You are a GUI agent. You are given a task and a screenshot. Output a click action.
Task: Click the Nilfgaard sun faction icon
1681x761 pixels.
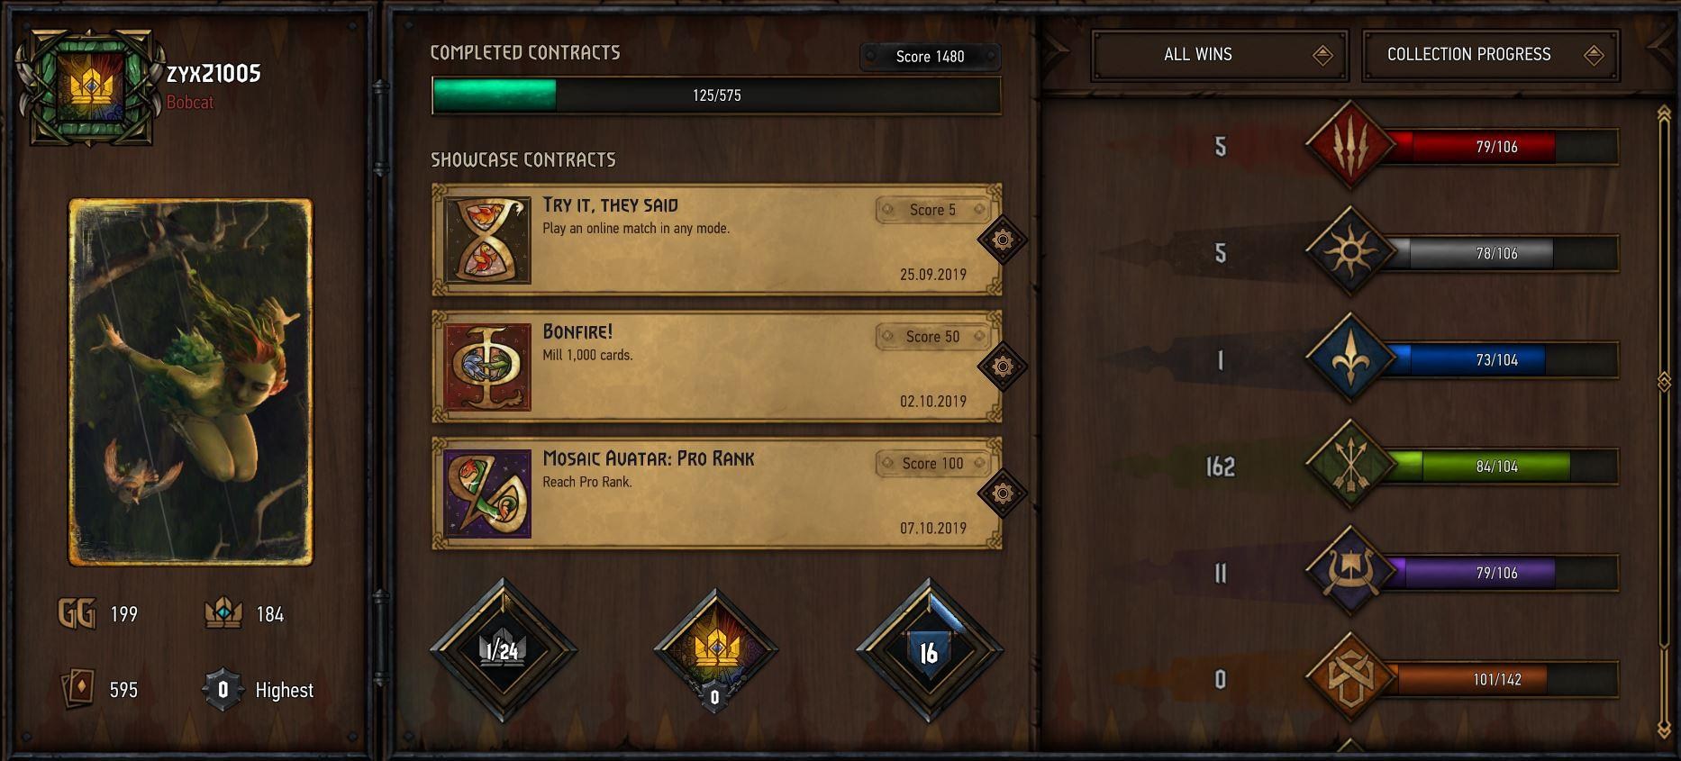pyautogui.click(x=1349, y=252)
